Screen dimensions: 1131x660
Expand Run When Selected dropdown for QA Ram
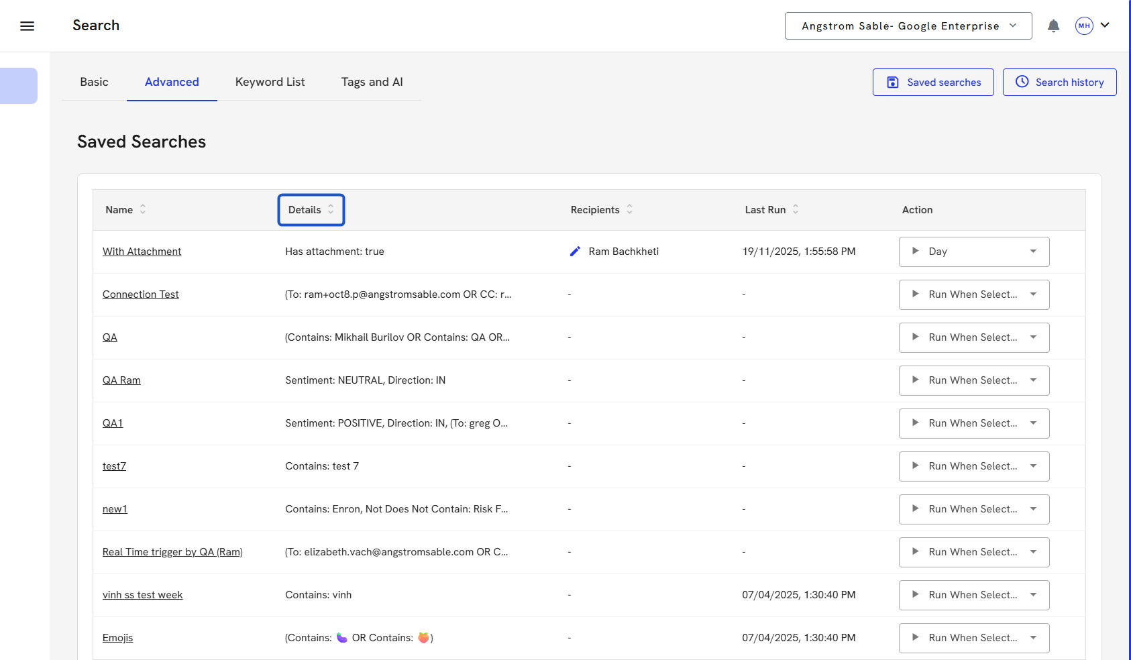[x=1033, y=380]
